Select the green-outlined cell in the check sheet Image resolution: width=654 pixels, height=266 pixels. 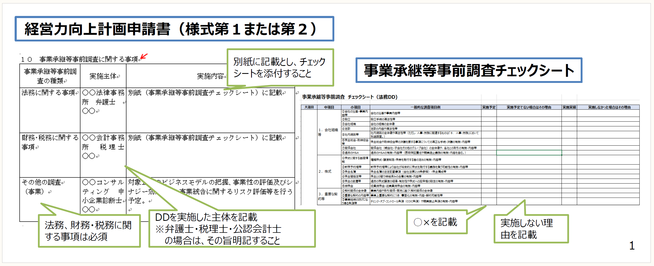click(x=529, y=153)
